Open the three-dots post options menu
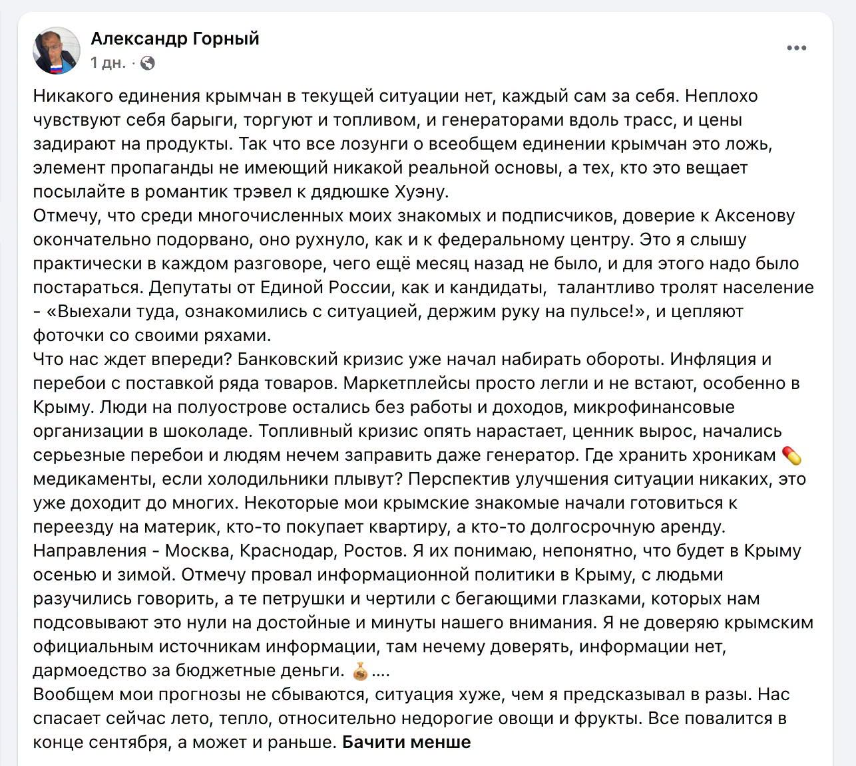Viewport: 856px width, 766px height. [x=797, y=48]
